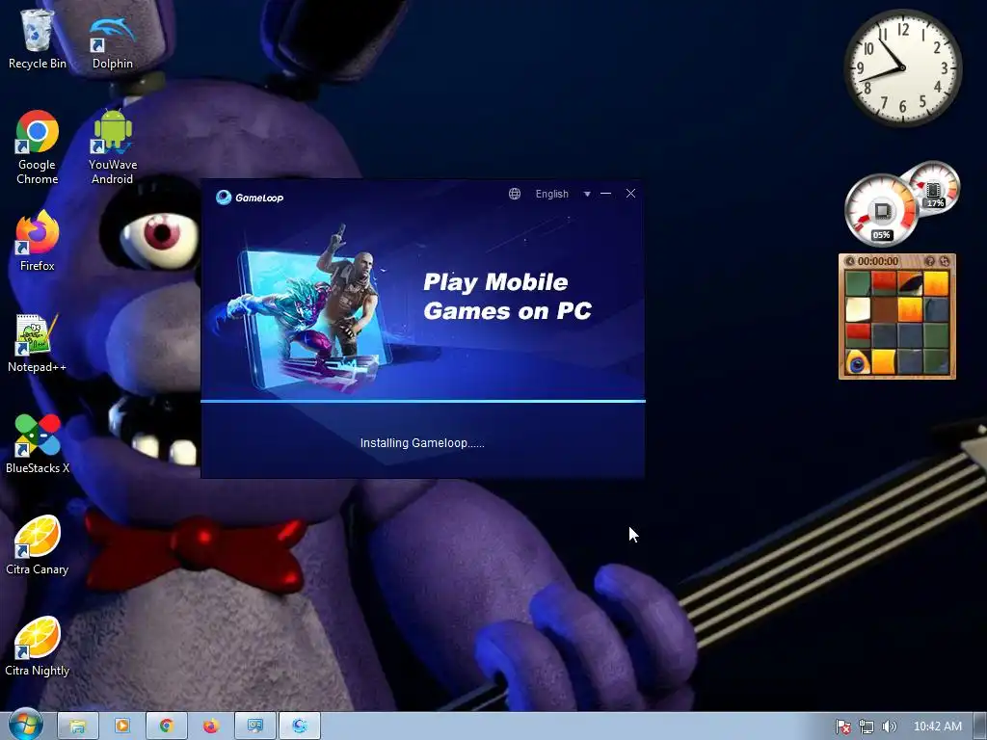Open the Notepad++ desktop shortcut

(x=38, y=344)
